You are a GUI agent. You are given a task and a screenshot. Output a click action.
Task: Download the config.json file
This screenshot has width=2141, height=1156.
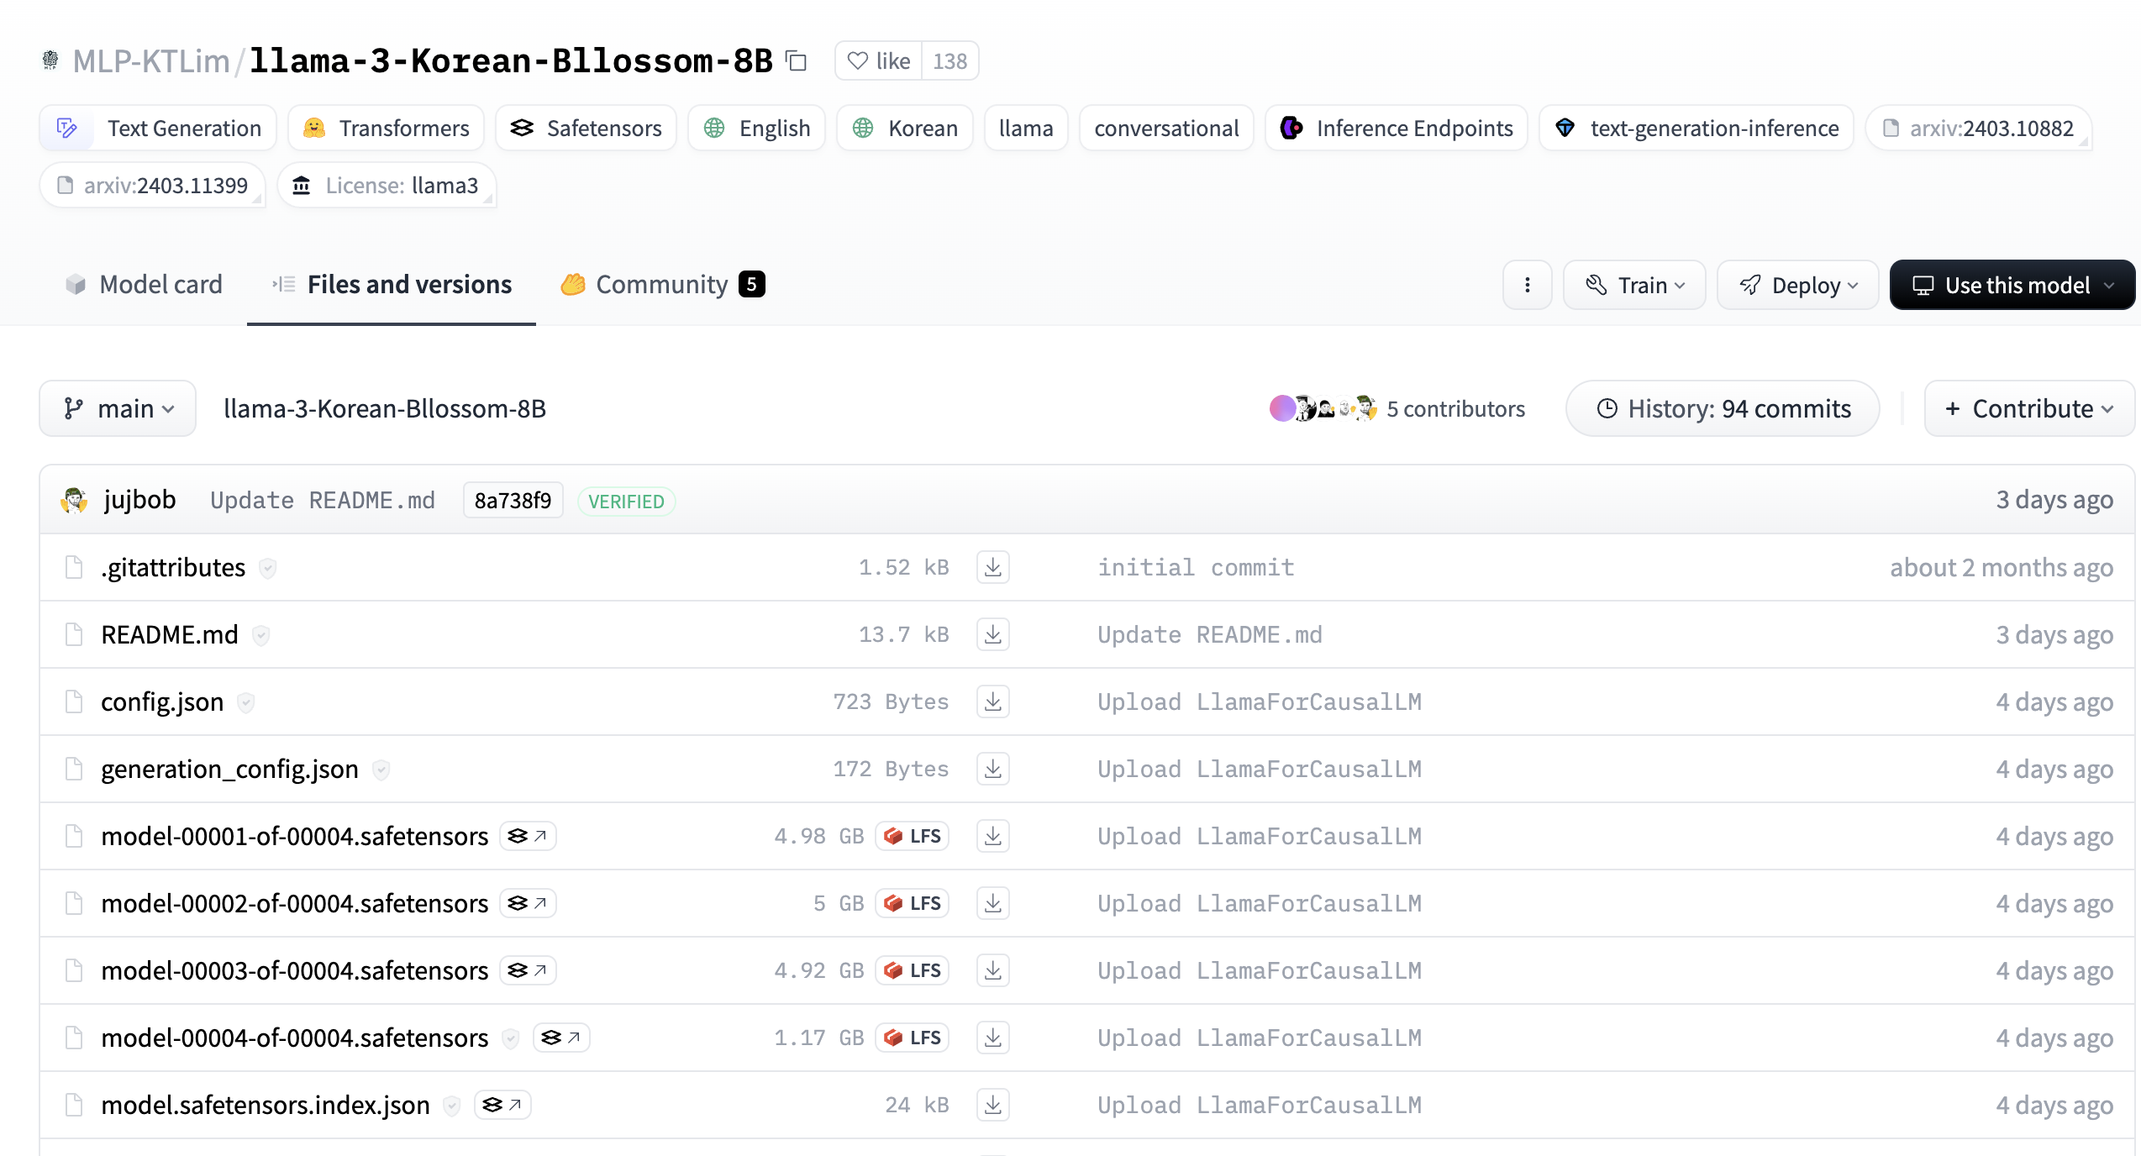click(x=992, y=701)
